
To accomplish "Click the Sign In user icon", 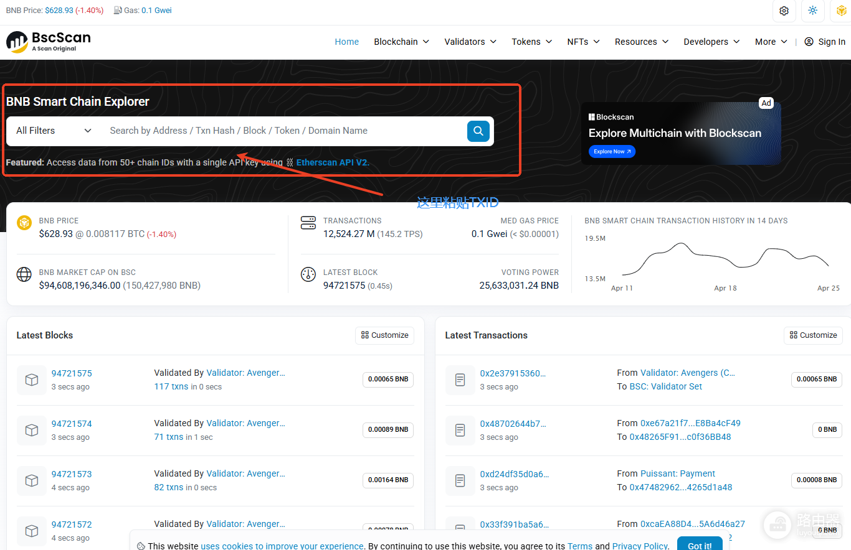I will click(809, 42).
